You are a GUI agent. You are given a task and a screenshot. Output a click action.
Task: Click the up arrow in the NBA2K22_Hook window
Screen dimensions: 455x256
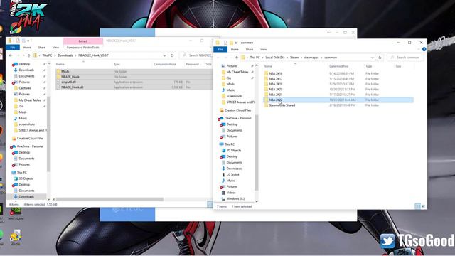click(x=28, y=55)
